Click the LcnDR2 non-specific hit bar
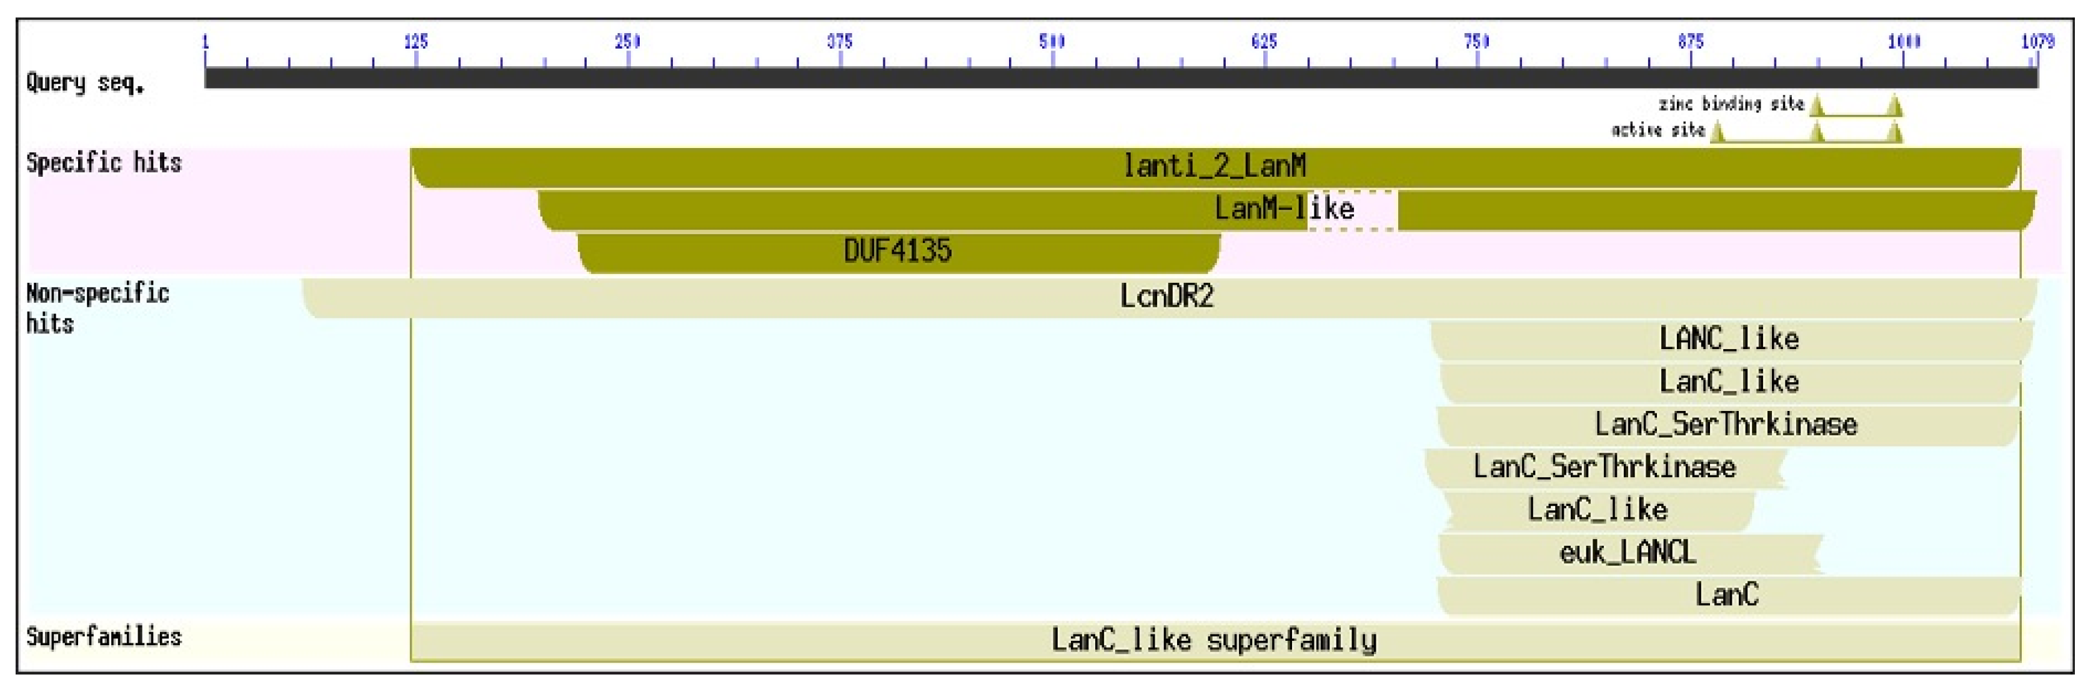 (1166, 297)
